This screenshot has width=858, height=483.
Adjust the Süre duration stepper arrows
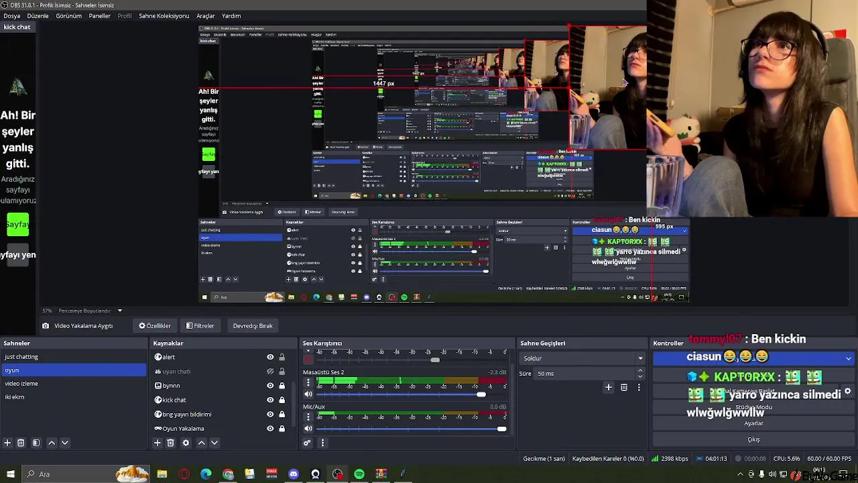click(639, 373)
